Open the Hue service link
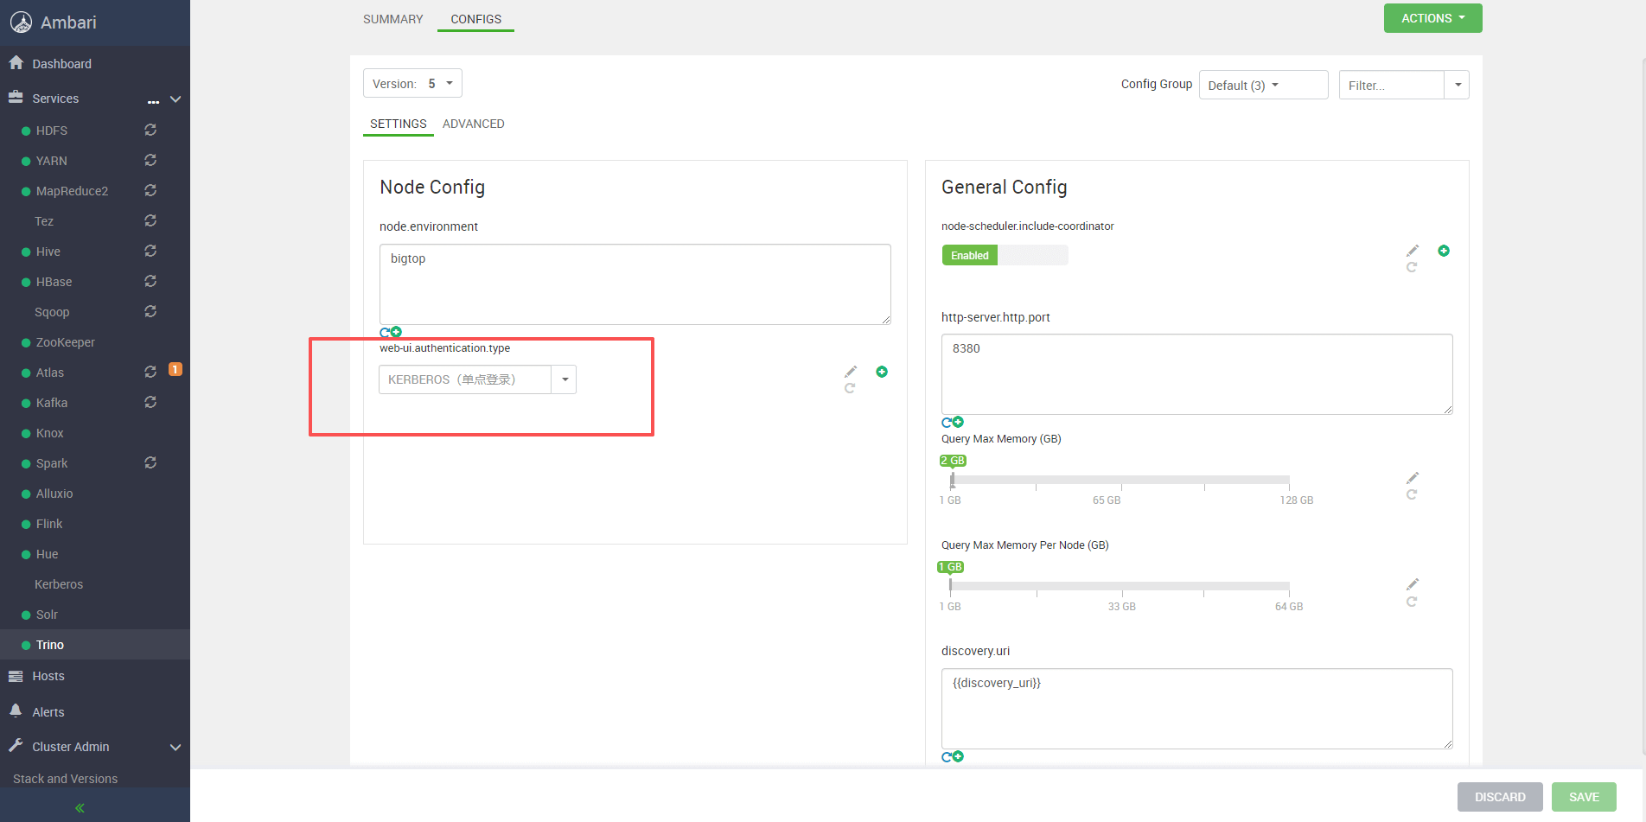Image resolution: width=1646 pixels, height=822 pixels. coord(48,554)
